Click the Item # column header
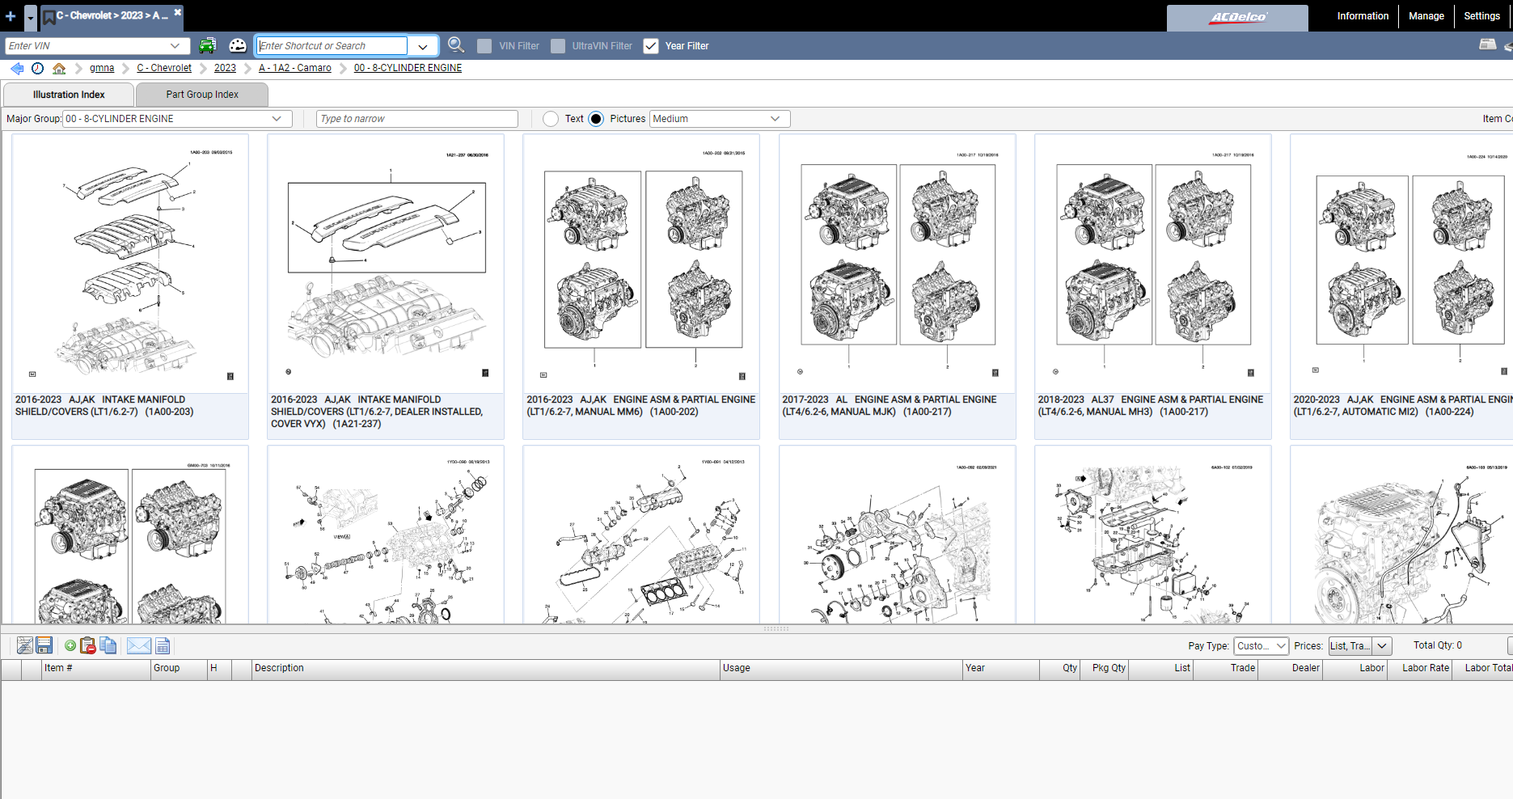1513x799 pixels. pos(95,669)
